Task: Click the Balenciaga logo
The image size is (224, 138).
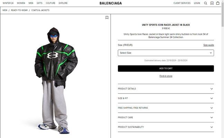Action: [111, 3]
